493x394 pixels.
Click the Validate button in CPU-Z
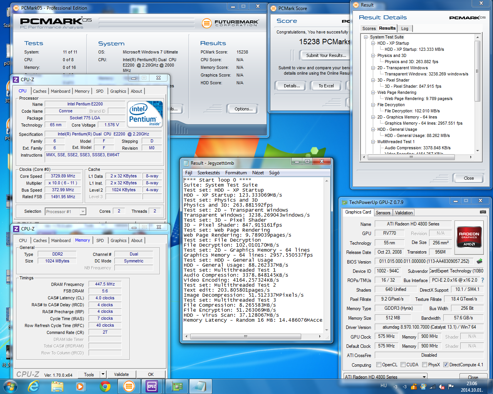point(121,374)
